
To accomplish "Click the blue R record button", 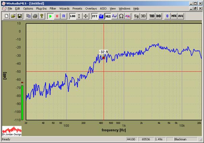I will point(63,16).
